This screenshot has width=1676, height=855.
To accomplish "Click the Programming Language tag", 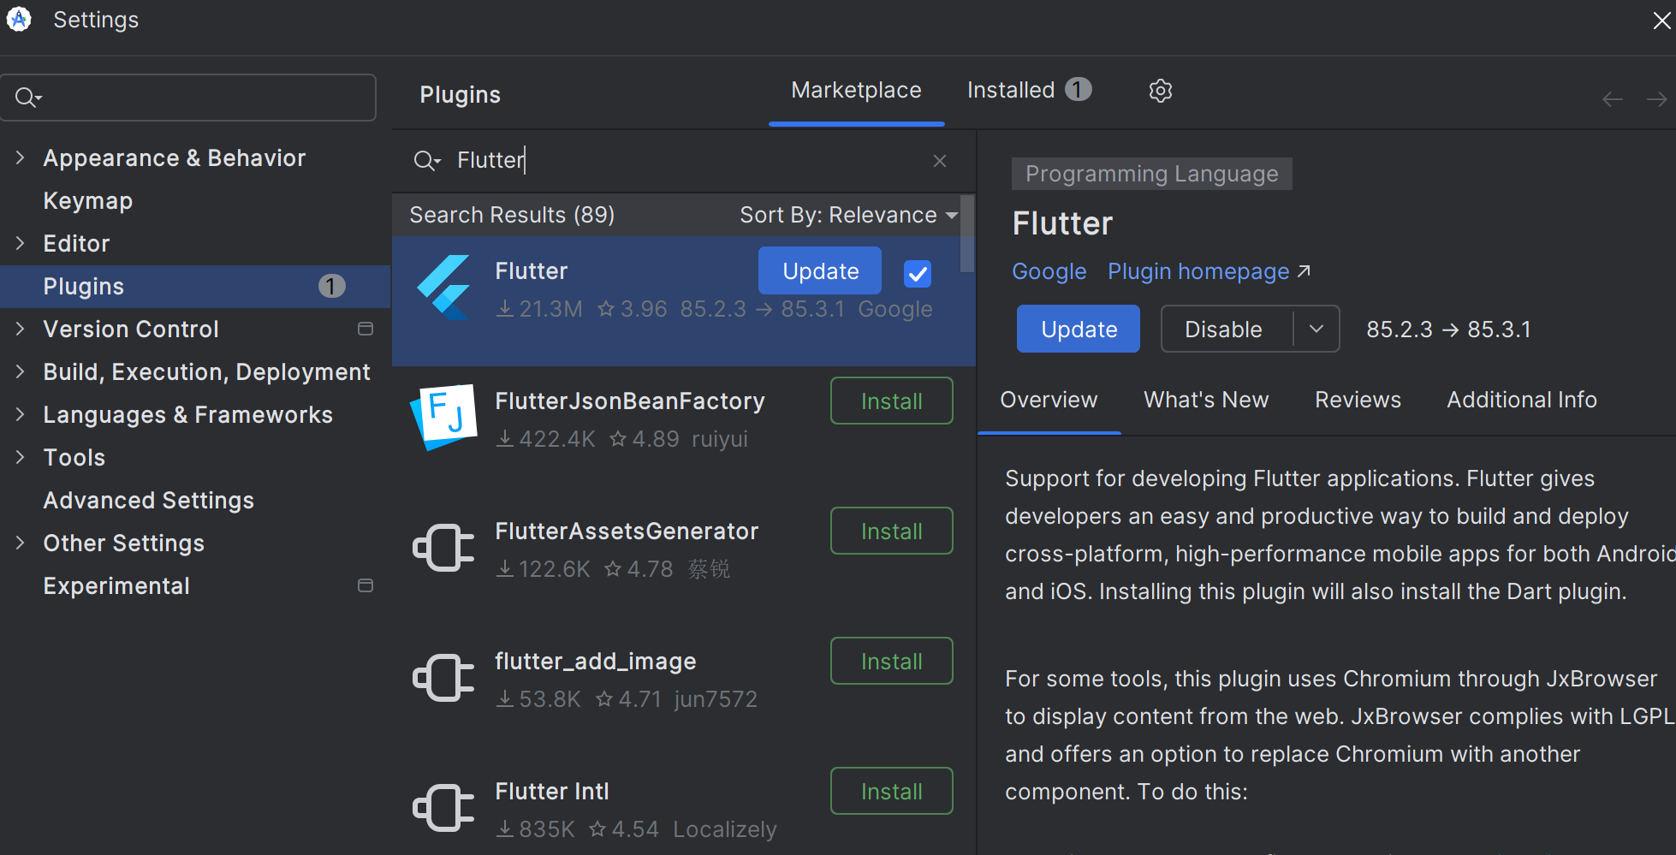I will [1151, 174].
